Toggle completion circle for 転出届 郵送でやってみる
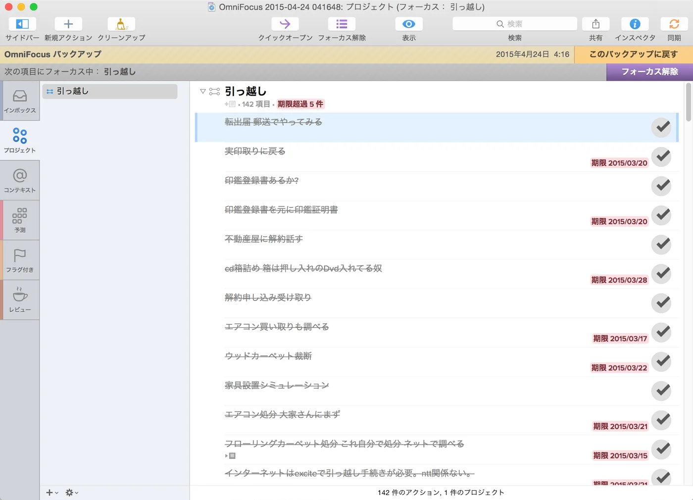Image resolution: width=693 pixels, height=500 pixels. coord(661,127)
